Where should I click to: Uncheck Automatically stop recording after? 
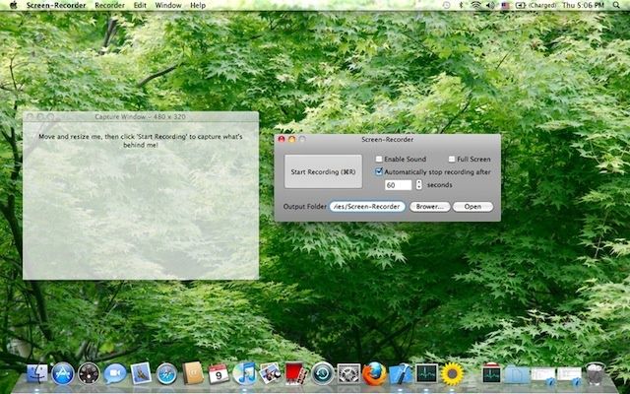[379, 171]
